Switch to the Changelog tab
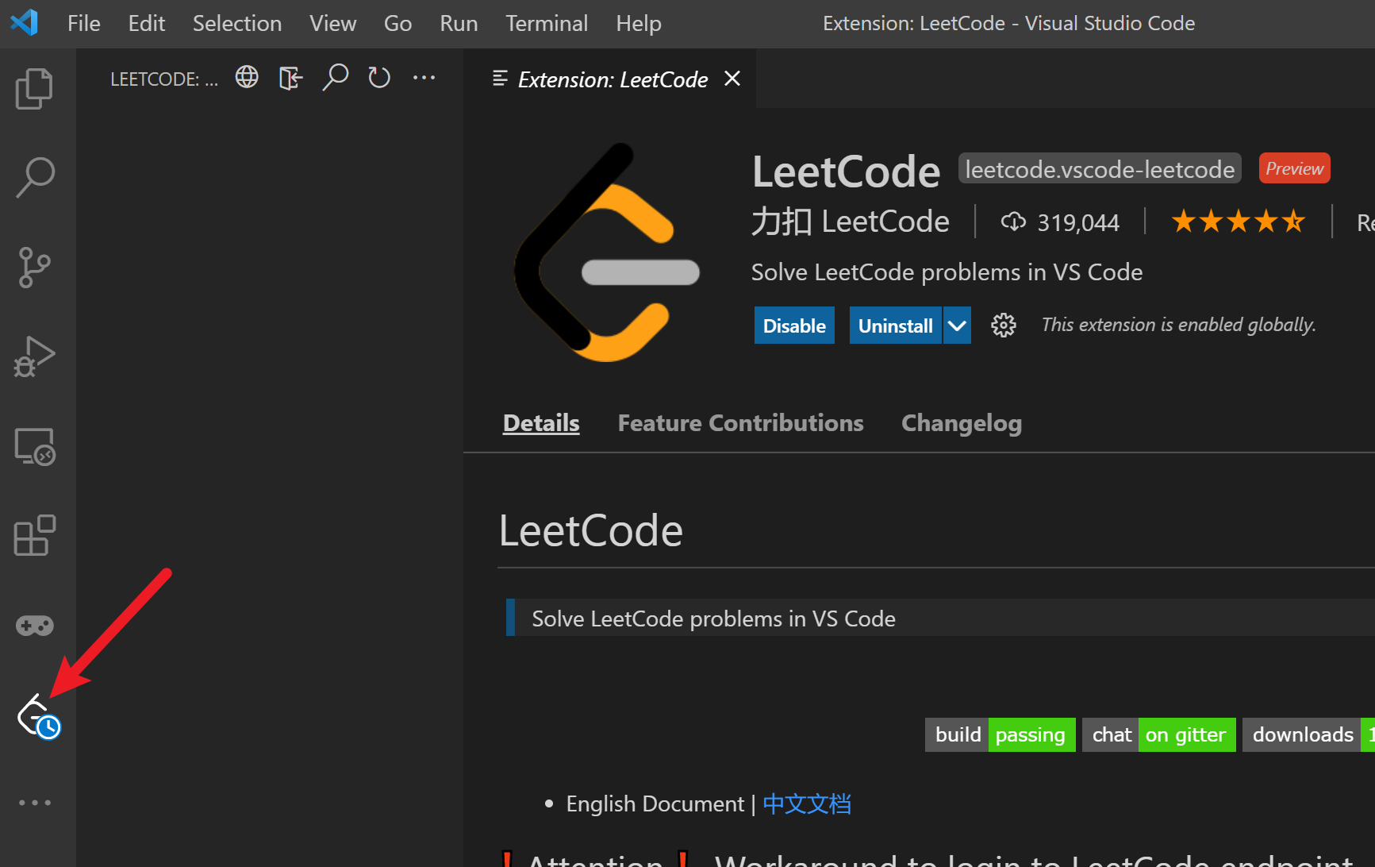1375x867 pixels. coord(962,423)
